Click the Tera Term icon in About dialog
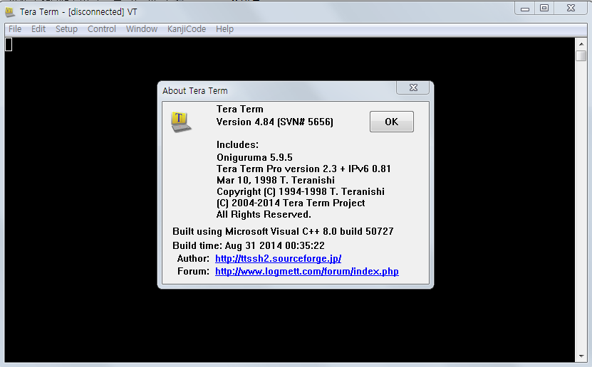Screen dimensions: 592x367 click(x=181, y=122)
